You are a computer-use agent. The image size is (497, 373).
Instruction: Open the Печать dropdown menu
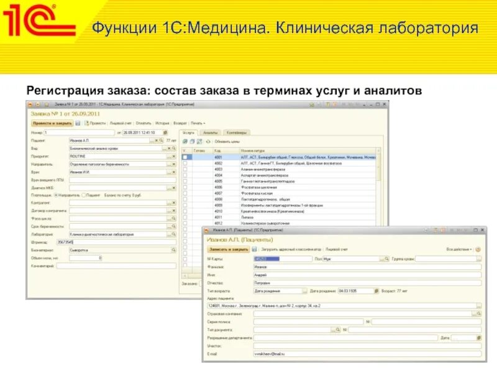[x=198, y=123]
